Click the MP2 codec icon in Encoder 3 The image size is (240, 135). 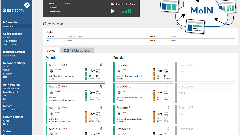point(160,114)
